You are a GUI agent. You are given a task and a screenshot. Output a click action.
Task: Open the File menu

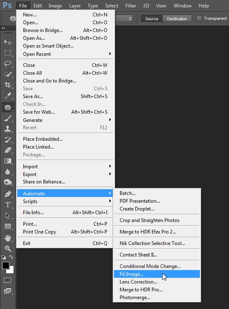tap(23, 6)
